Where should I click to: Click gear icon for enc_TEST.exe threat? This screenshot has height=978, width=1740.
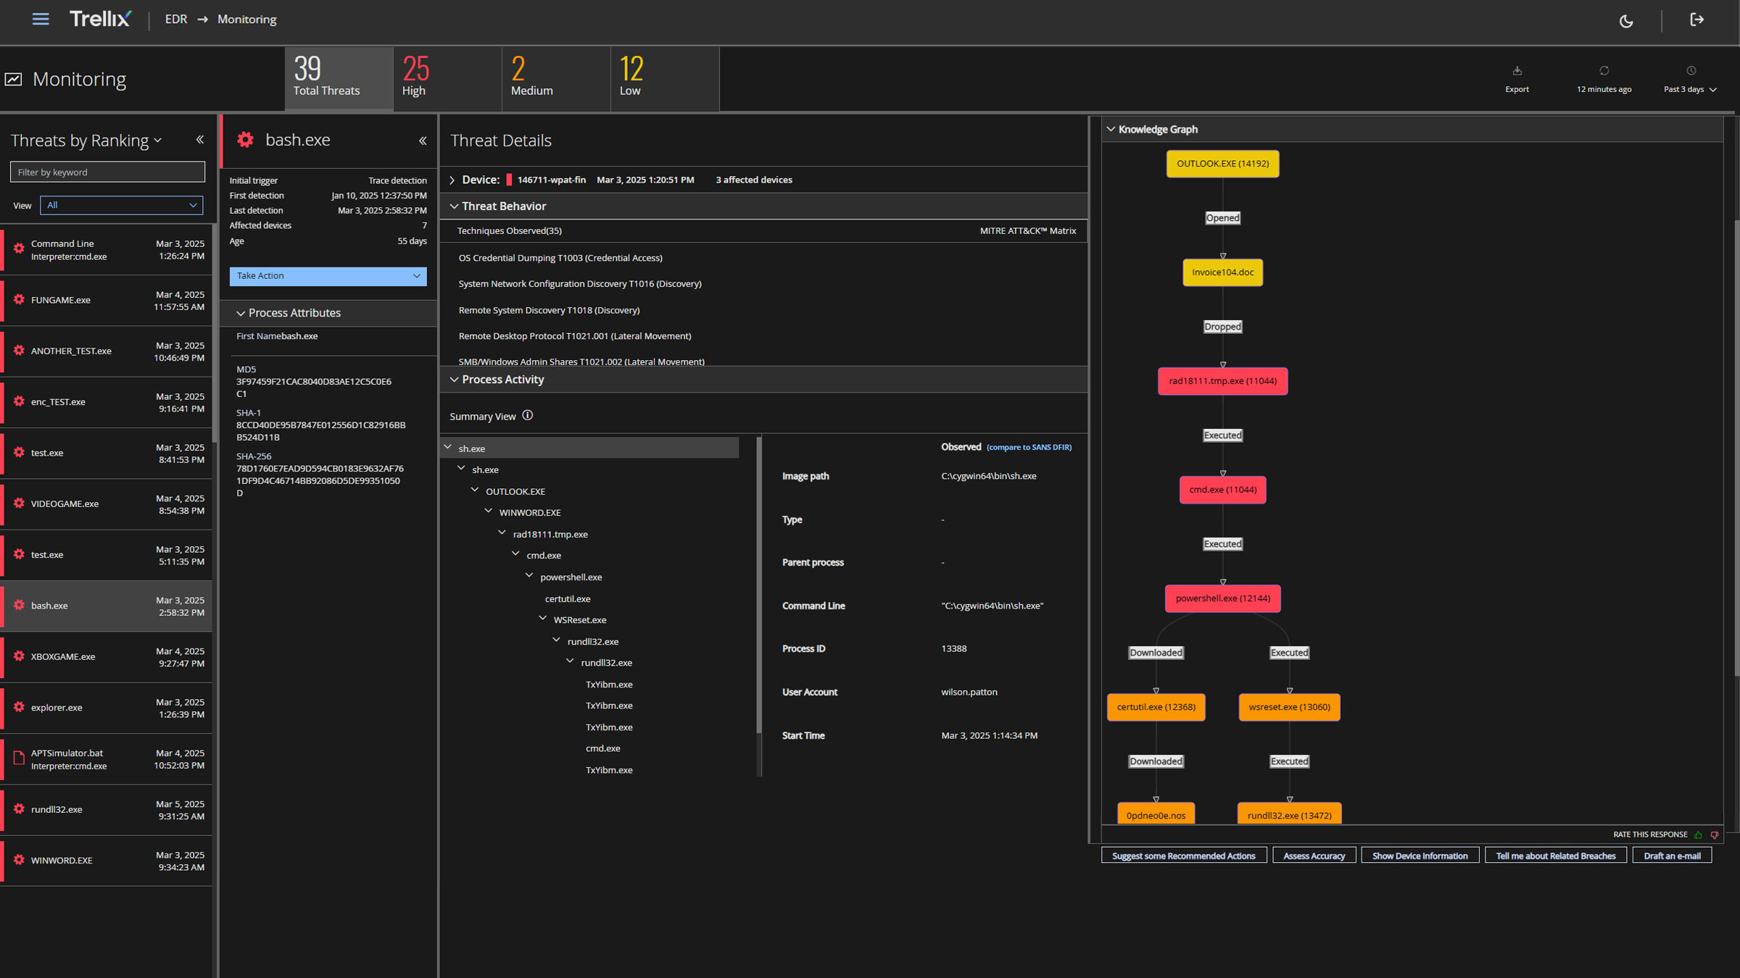click(x=19, y=401)
